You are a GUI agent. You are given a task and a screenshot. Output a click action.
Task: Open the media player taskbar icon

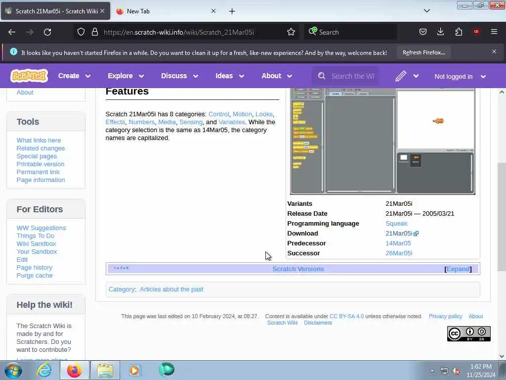(x=135, y=370)
